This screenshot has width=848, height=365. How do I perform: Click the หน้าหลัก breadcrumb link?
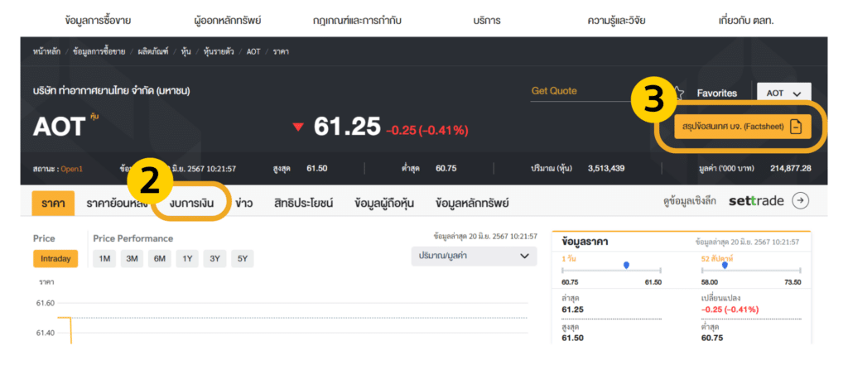point(46,52)
